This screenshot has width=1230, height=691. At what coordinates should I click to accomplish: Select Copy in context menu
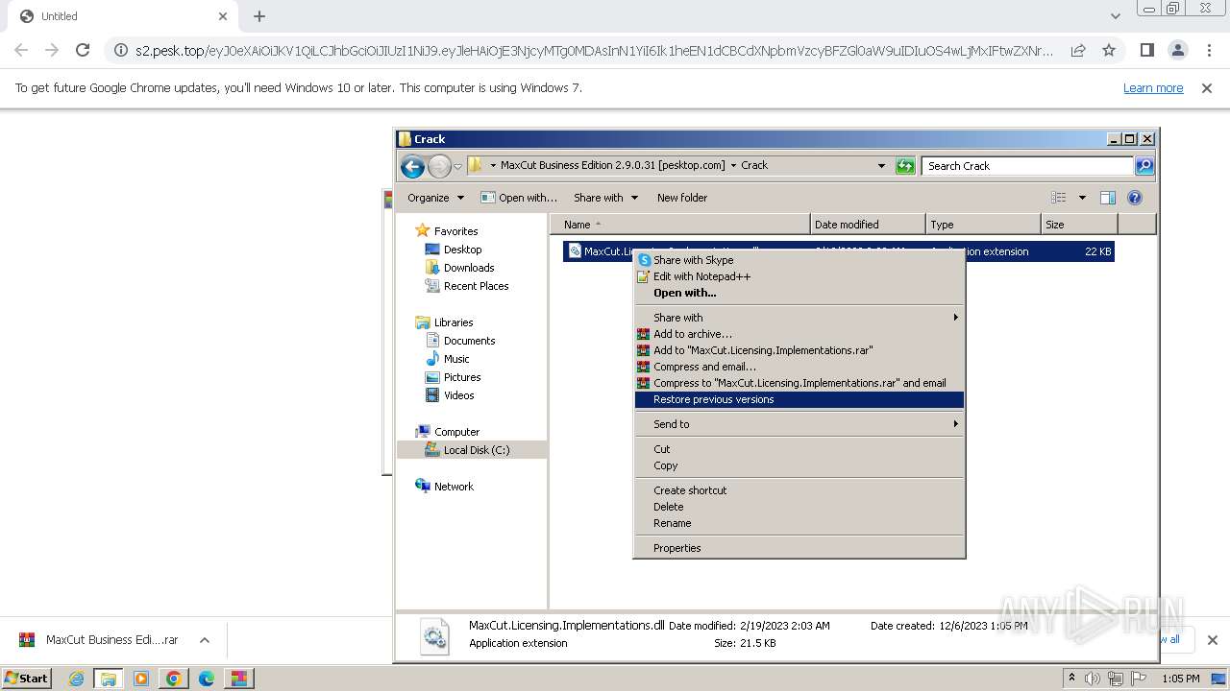[x=799, y=465]
